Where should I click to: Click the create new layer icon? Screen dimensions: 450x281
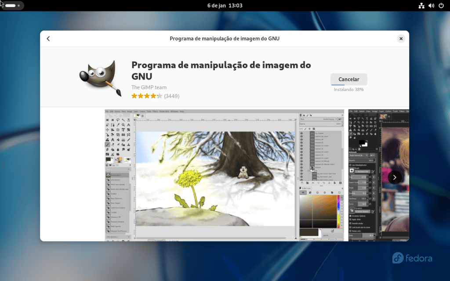tap(302, 183)
